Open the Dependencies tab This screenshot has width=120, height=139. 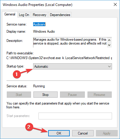click(x=60, y=15)
